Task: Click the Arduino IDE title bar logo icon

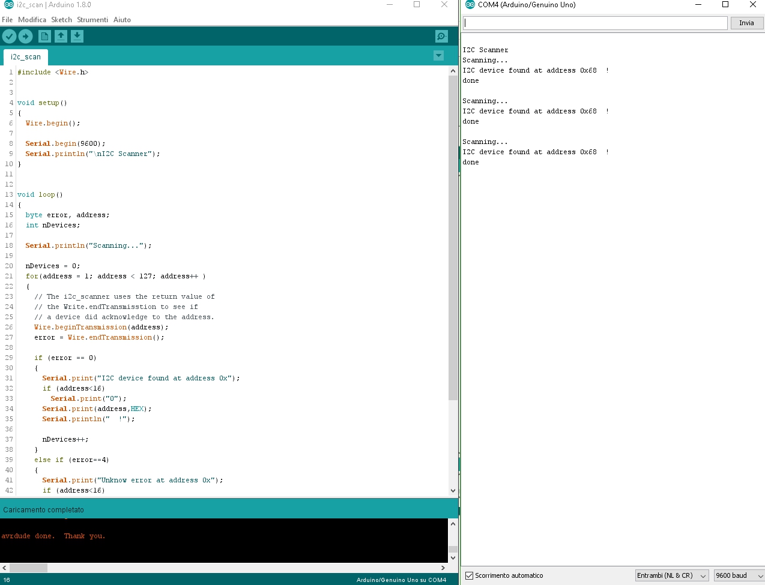Action: click(8, 5)
